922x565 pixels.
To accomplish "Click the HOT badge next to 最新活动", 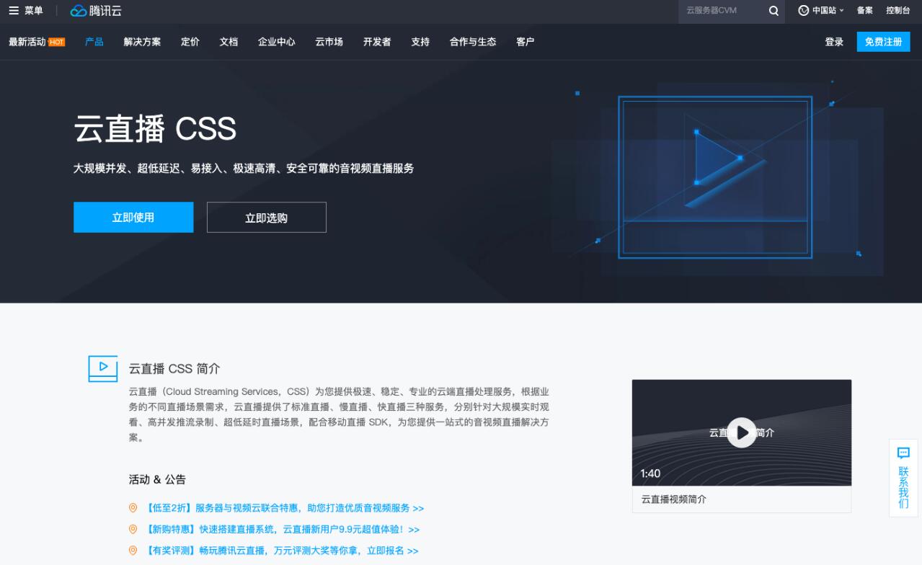I will coord(57,43).
